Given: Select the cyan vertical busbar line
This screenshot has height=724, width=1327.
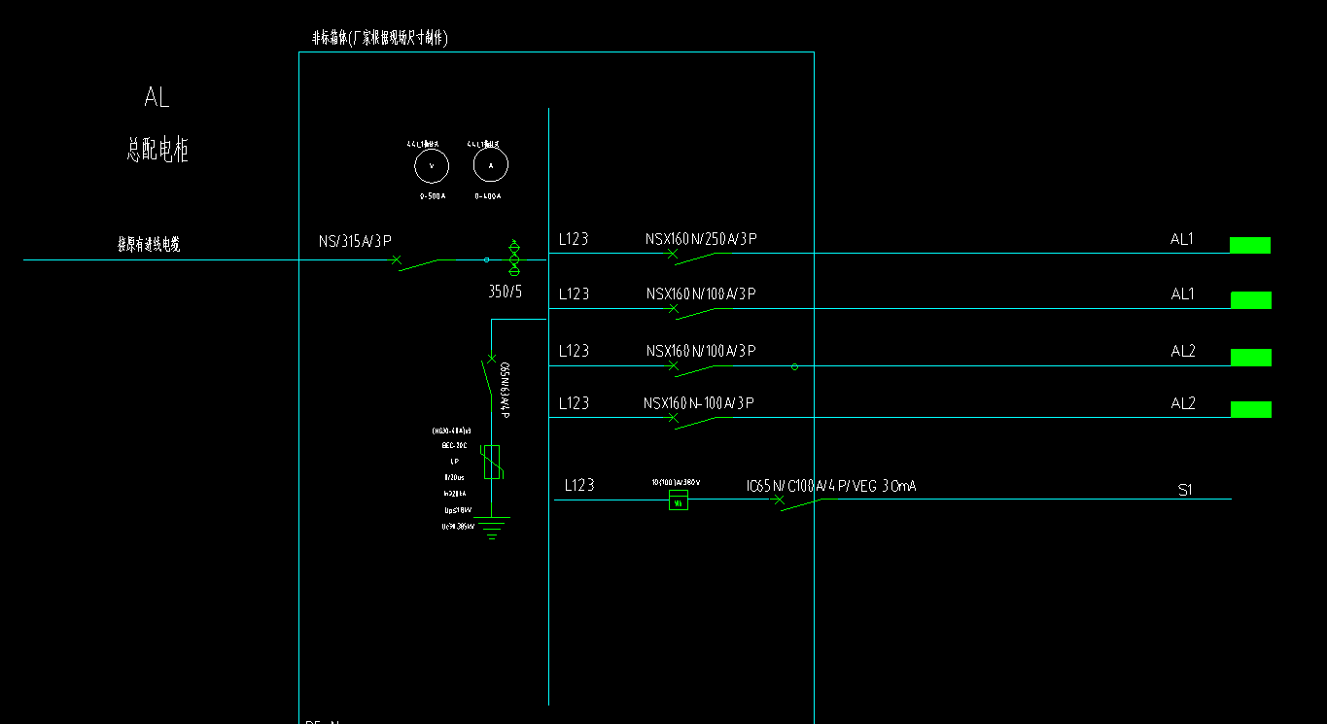Looking at the screenshot, I should click(549, 406).
